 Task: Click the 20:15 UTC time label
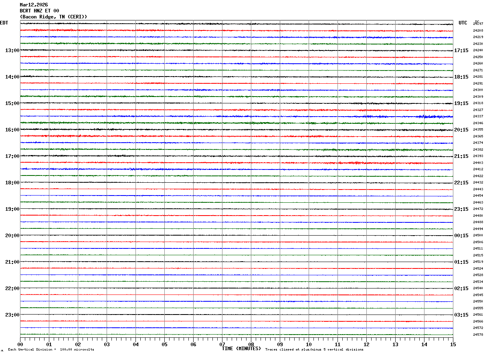click(x=461, y=130)
